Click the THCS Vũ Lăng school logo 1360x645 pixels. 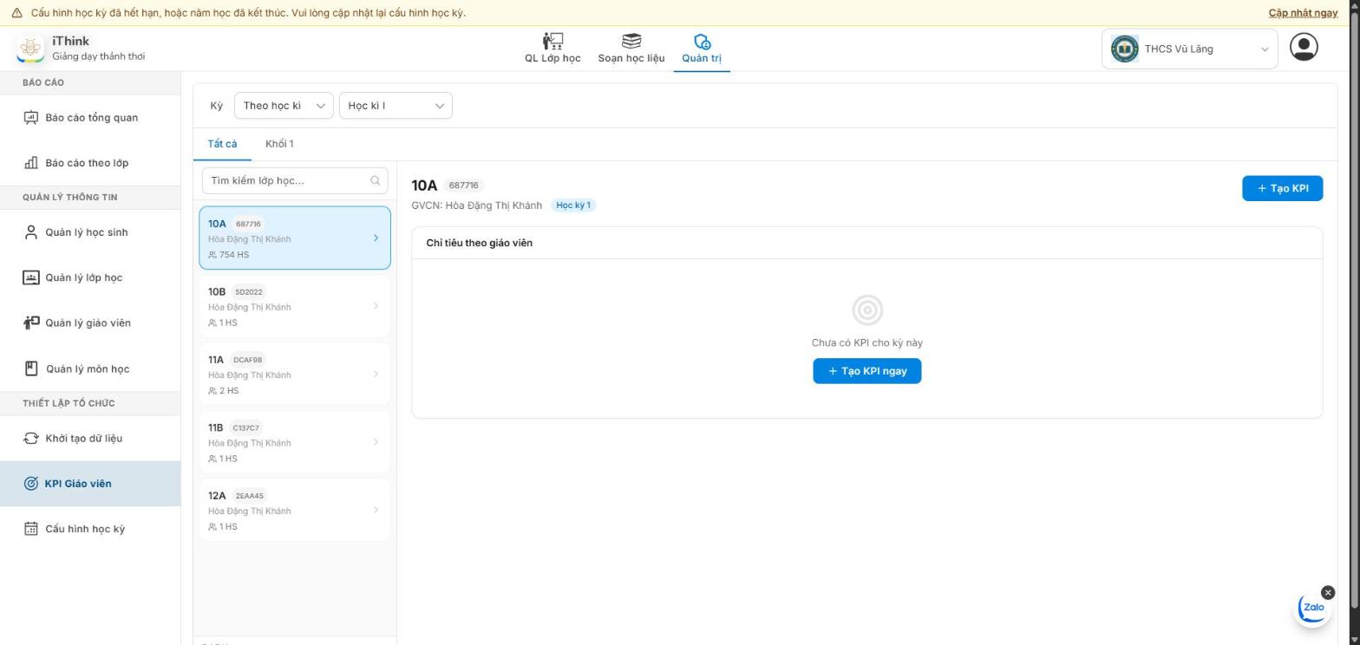point(1125,49)
